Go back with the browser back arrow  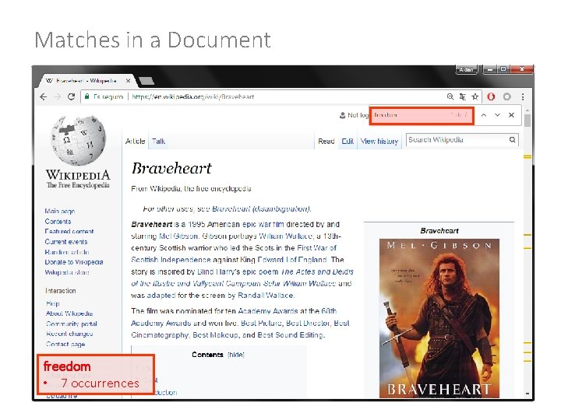click(x=44, y=96)
